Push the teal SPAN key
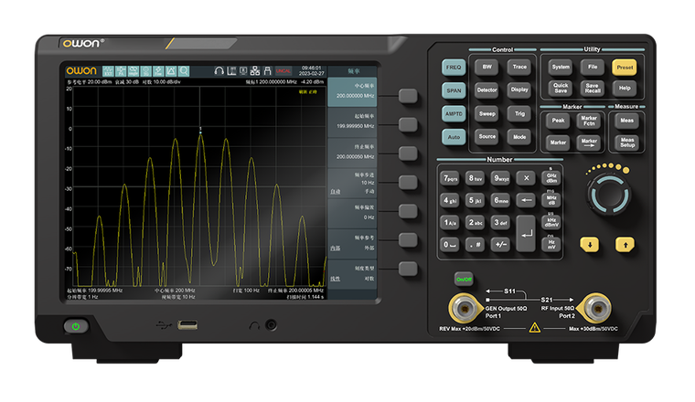Screen dimensions: 695x402 point(454,90)
